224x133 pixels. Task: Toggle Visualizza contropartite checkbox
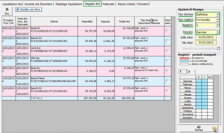[x=219, y=48]
